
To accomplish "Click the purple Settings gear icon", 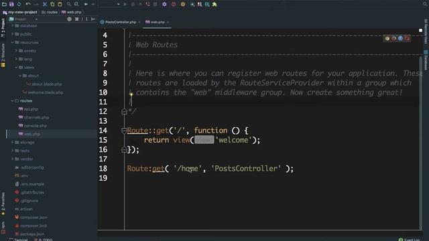I will tap(164, 4).
